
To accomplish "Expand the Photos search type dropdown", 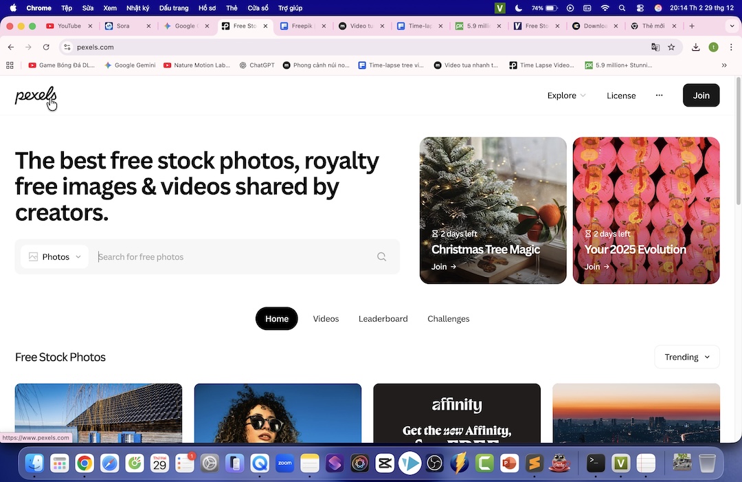I will click(55, 257).
